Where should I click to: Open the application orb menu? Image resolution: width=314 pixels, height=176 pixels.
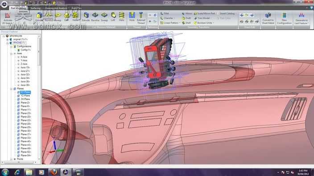tap(4, 4)
